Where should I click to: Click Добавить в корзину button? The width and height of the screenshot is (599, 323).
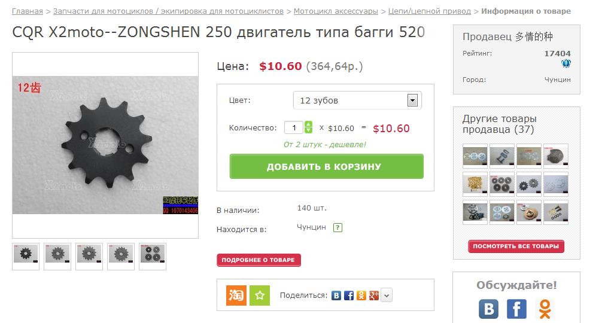pos(327,166)
